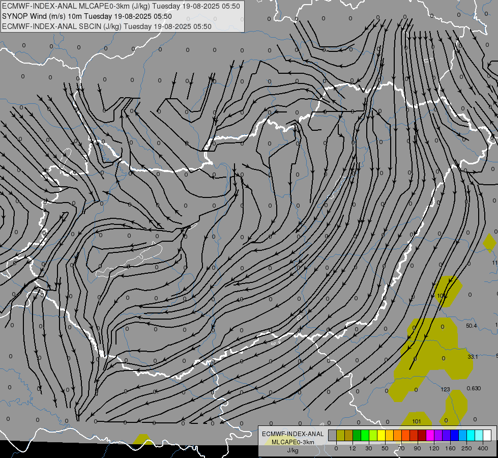Click the legend tick label '90'
Screen dimensions: 498x458
click(x=417, y=448)
